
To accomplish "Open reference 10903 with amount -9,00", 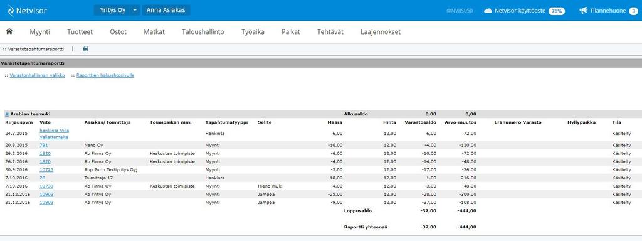I will pyautogui.click(x=46, y=203).
